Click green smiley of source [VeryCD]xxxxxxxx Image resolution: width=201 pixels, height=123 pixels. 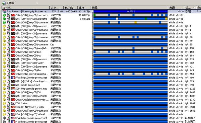(4, 15)
